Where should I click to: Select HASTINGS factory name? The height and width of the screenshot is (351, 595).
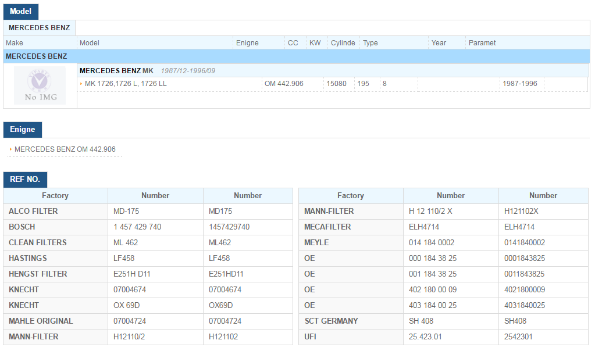28,259
